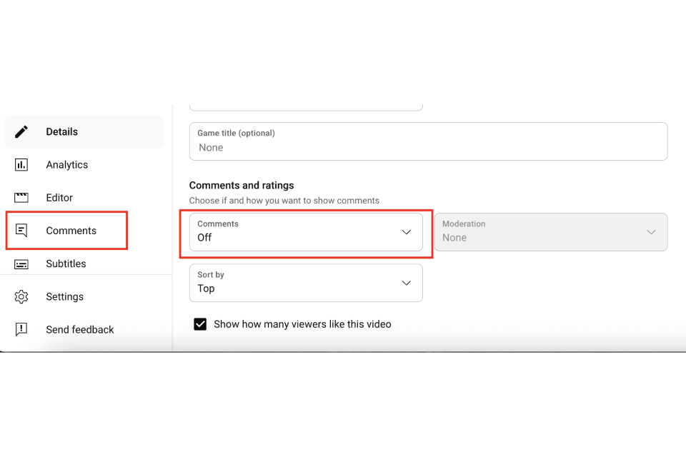Open the Analytics section
Image resolution: width=686 pixels, height=457 pixels.
tap(66, 164)
